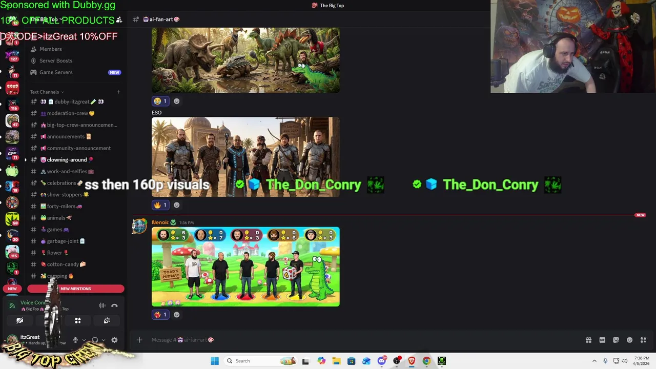
Task: Open Brave browser from the taskbar
Action: tap(412, 361)
